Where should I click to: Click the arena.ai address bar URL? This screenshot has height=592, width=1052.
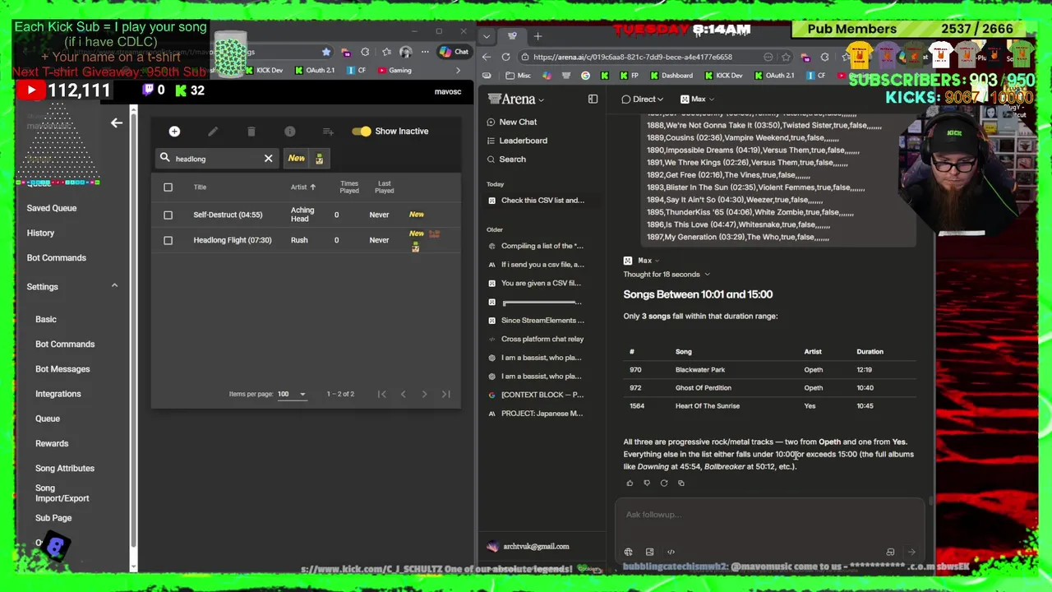click(632, 57)
